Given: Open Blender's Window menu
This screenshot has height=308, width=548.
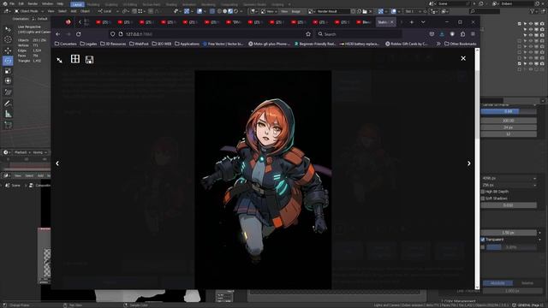Looking at the screenshot, I should [47, 3].
